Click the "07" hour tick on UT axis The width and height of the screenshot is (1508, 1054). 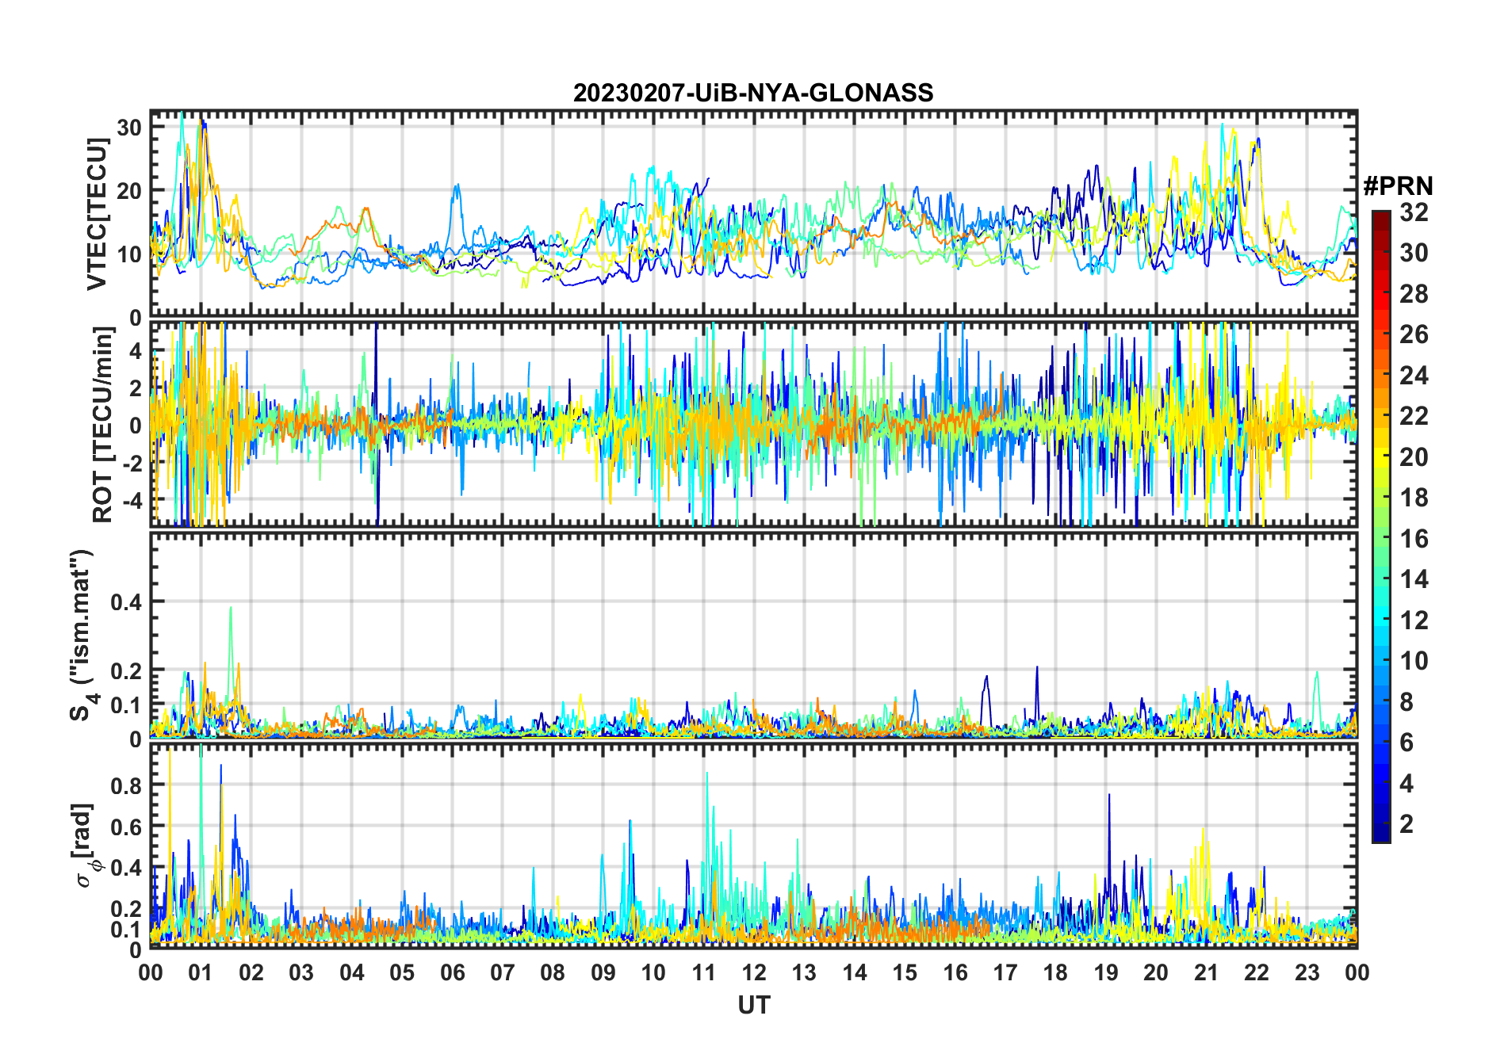click(503, 973)
